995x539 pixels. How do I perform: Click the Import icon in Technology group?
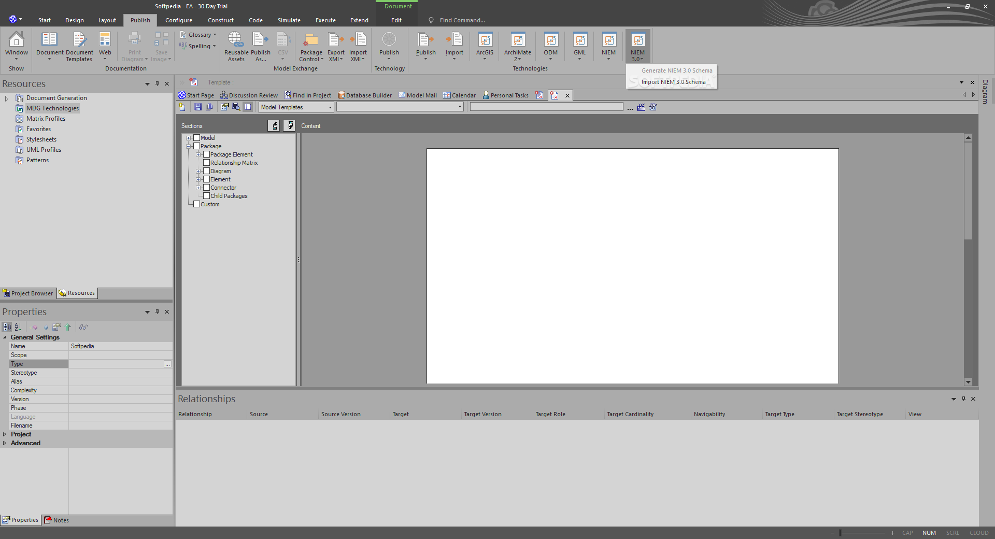(454, 46)
